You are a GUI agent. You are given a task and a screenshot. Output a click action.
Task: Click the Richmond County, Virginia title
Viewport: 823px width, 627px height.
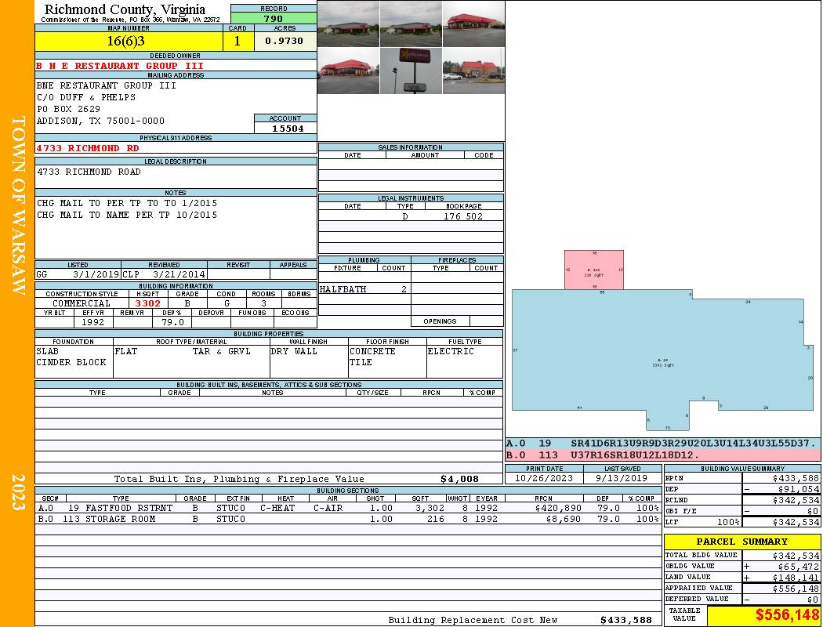tap(125, 9)
